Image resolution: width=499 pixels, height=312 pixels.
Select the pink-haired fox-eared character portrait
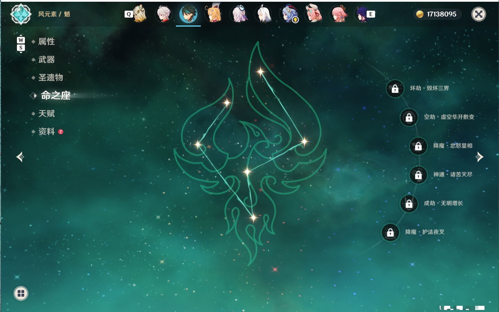pyautogui.click(x=339, y=14)
